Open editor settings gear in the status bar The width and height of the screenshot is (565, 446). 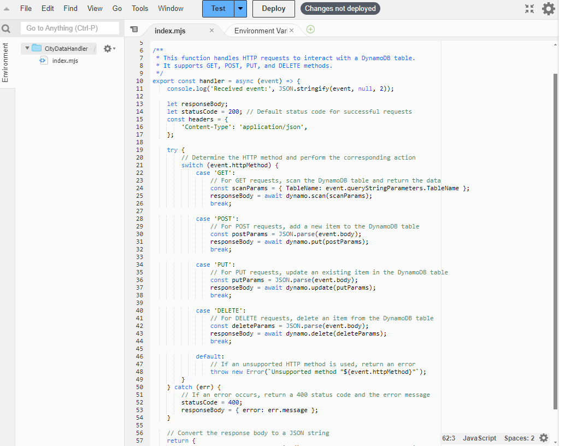[544, 438]
